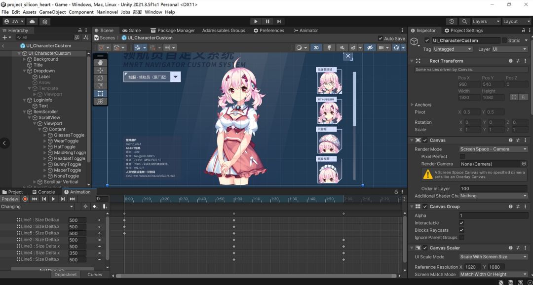Switch to Curves view in Animation

[95, 275]
